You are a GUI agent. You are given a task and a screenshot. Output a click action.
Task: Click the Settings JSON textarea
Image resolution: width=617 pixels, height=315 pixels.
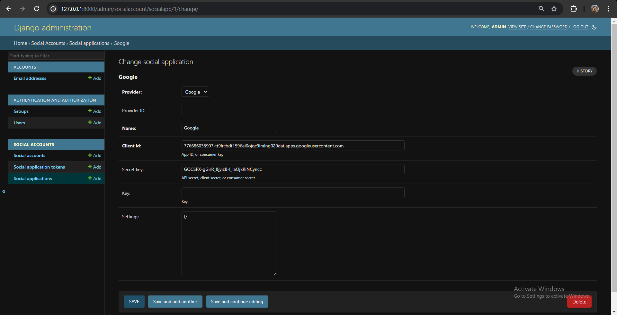tap(229, 244)
